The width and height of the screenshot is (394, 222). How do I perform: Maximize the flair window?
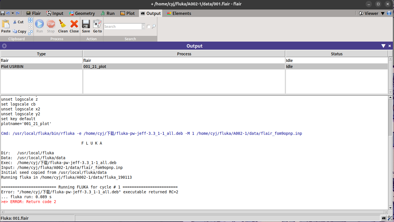[378, 4]
